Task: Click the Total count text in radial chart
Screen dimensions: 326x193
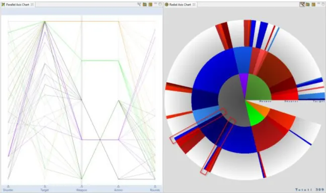Action: coord(309,189)
